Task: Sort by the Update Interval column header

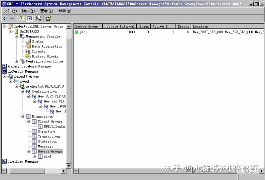Action: 120,26
